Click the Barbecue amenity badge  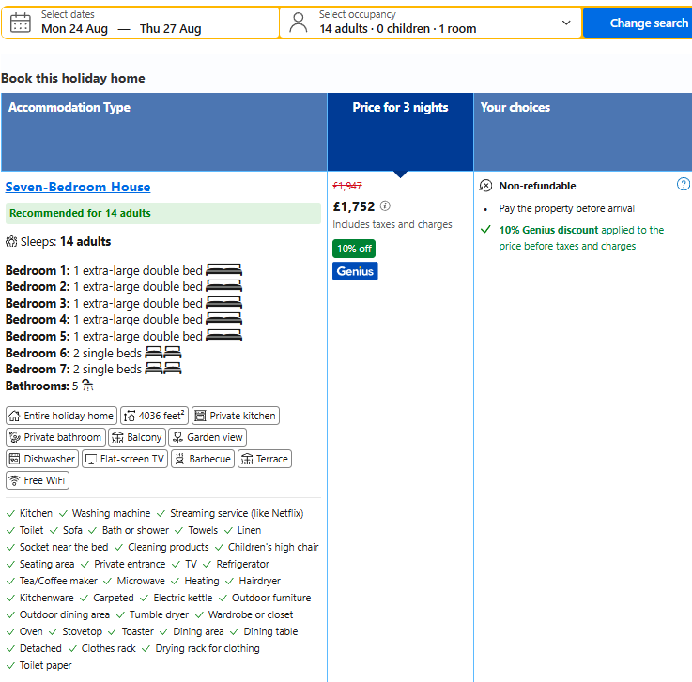pos(203,459)
